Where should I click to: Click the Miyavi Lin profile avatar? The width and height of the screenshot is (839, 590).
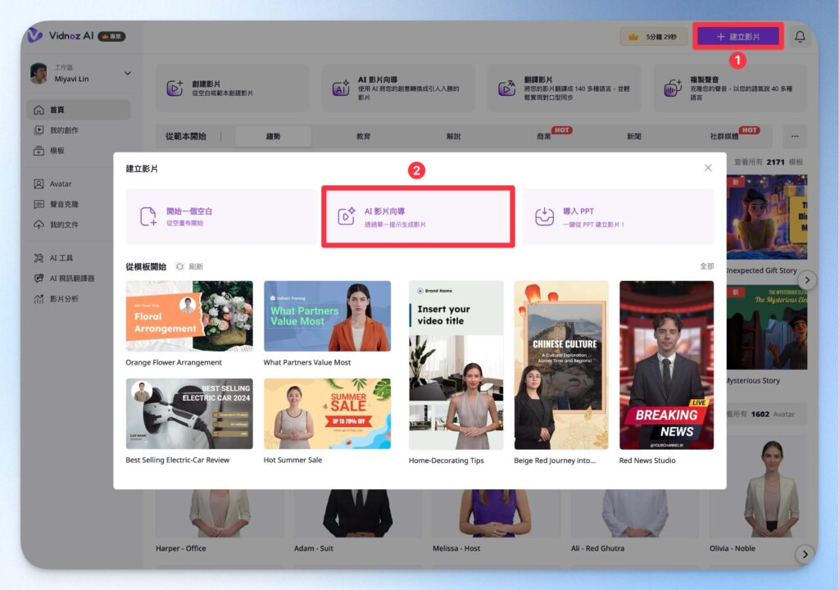[39, 74]
